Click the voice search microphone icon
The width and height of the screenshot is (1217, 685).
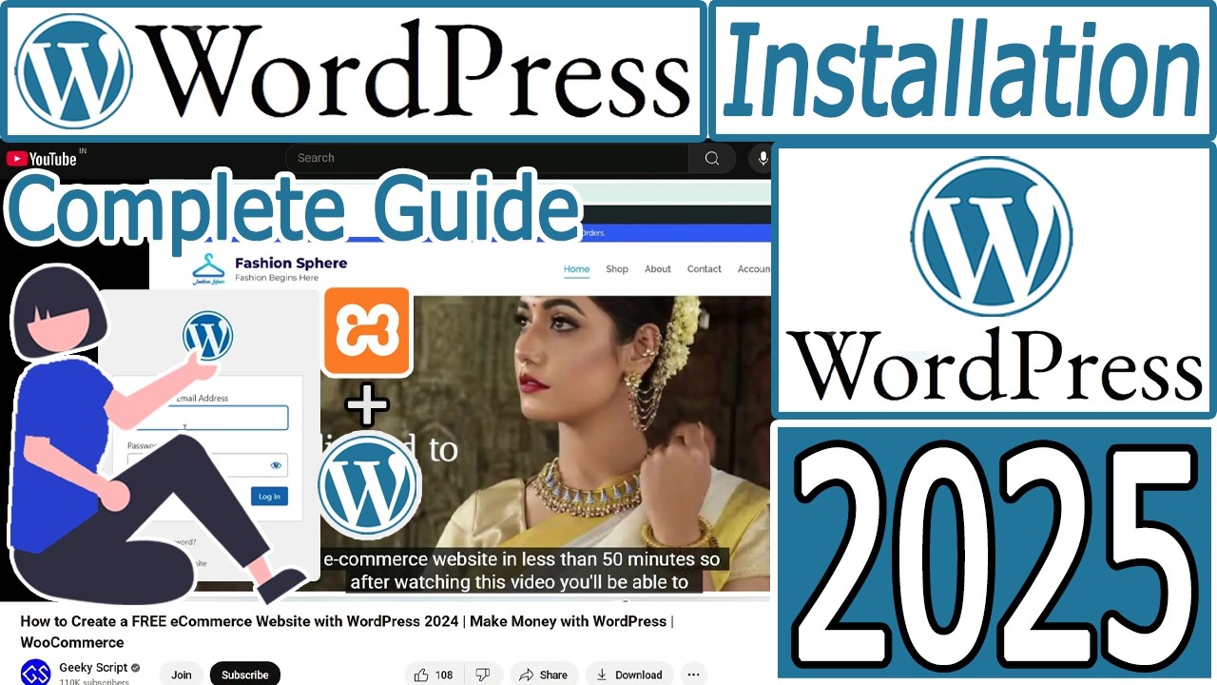763,158
